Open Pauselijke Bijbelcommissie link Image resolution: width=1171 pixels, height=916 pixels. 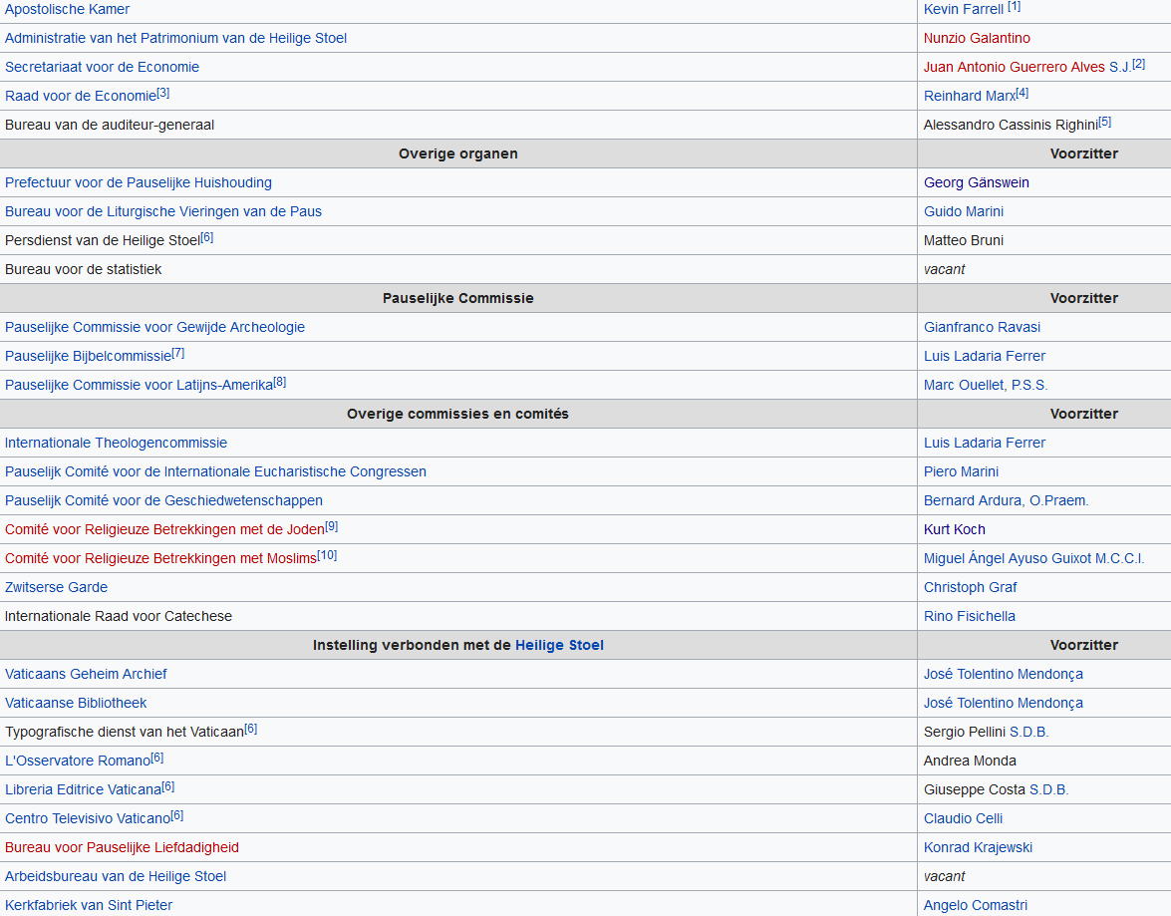pos(88,357)
